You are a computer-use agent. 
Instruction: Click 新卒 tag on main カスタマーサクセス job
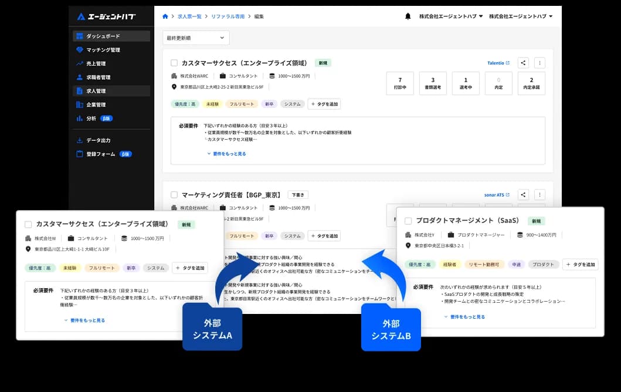coord(269,104)
